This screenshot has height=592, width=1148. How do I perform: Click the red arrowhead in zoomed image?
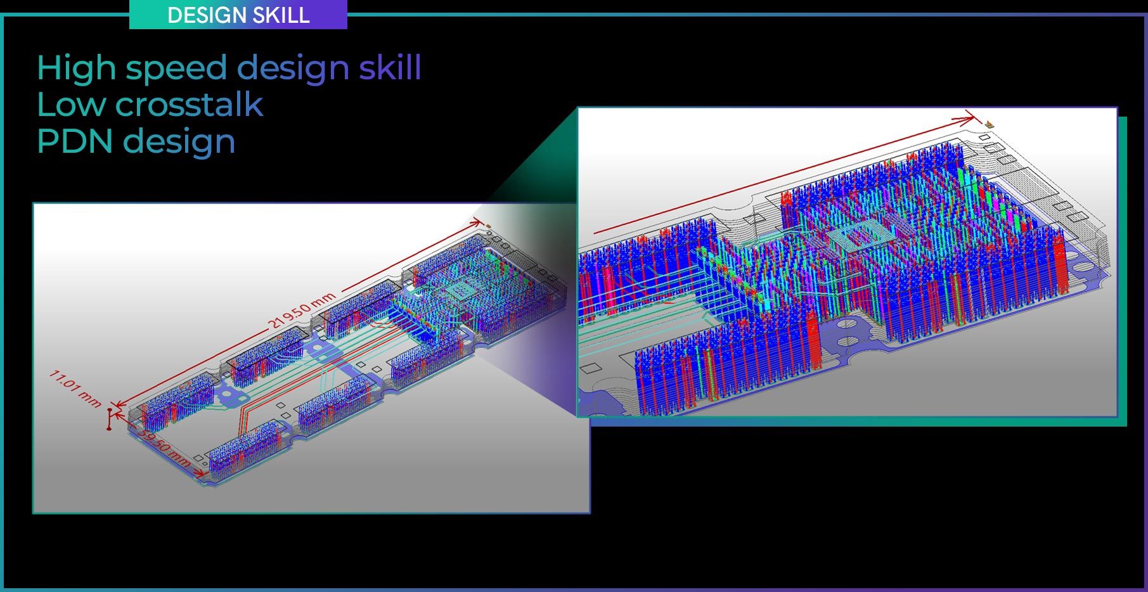click(x=970, y=117)
